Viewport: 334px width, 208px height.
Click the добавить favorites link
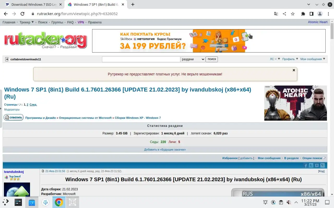[x=246, y=158]
